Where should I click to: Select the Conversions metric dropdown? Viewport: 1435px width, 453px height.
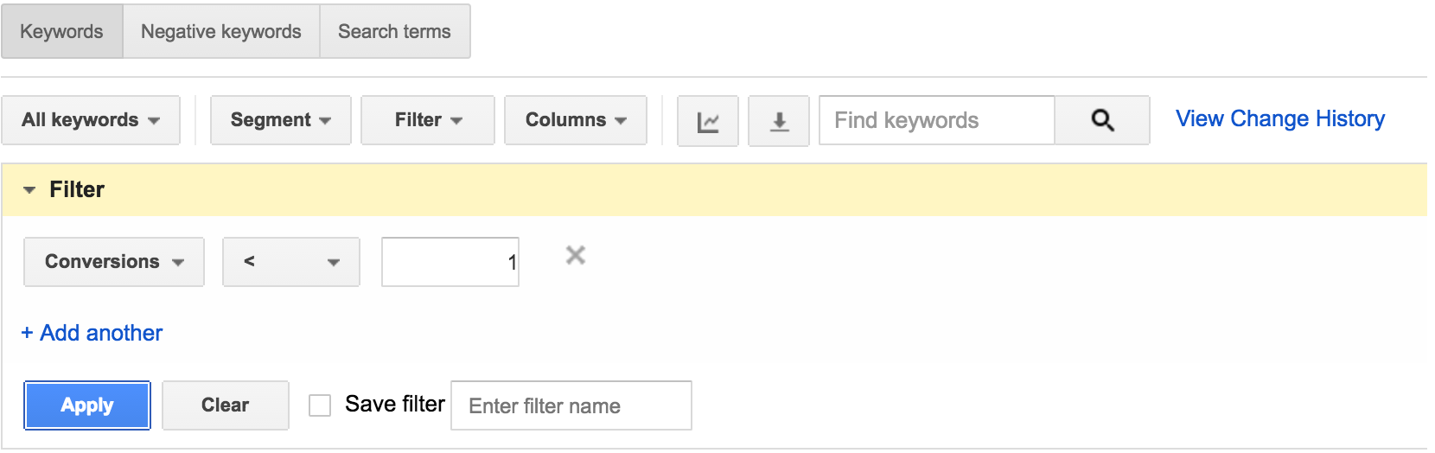(x=114, y=262)
